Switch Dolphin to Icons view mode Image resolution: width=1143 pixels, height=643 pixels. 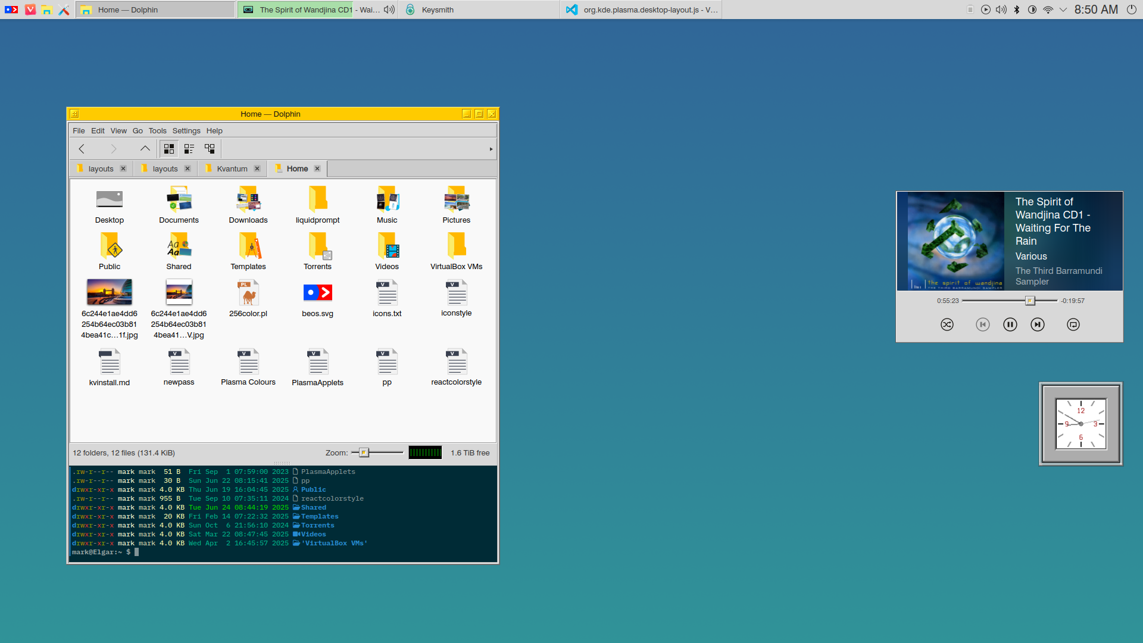[x=169, y=149]
